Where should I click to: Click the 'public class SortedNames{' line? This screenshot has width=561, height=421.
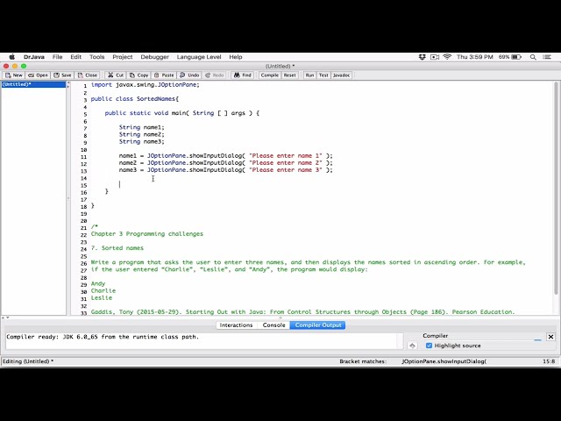[134, 99]
